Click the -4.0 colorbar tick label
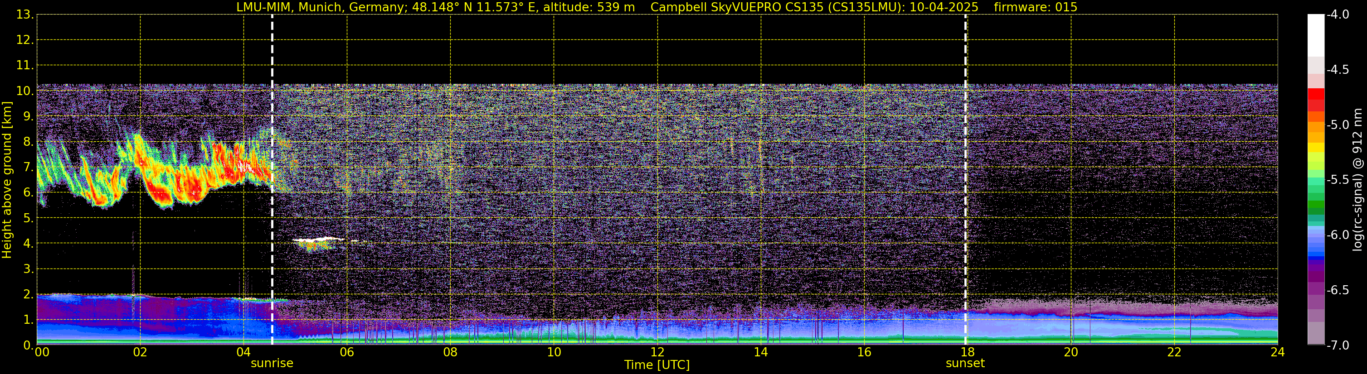The width and height of the screenshot is (1367, 374). click(1337, 14)
